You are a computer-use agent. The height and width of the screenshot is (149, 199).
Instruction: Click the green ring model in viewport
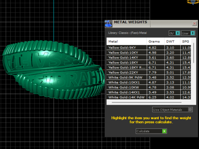click(x=53, y=70)
